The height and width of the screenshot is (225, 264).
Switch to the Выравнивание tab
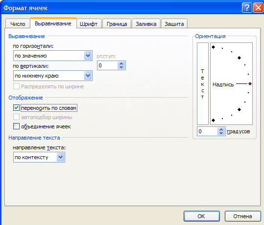pyautogui.click(x=53, y=23)
